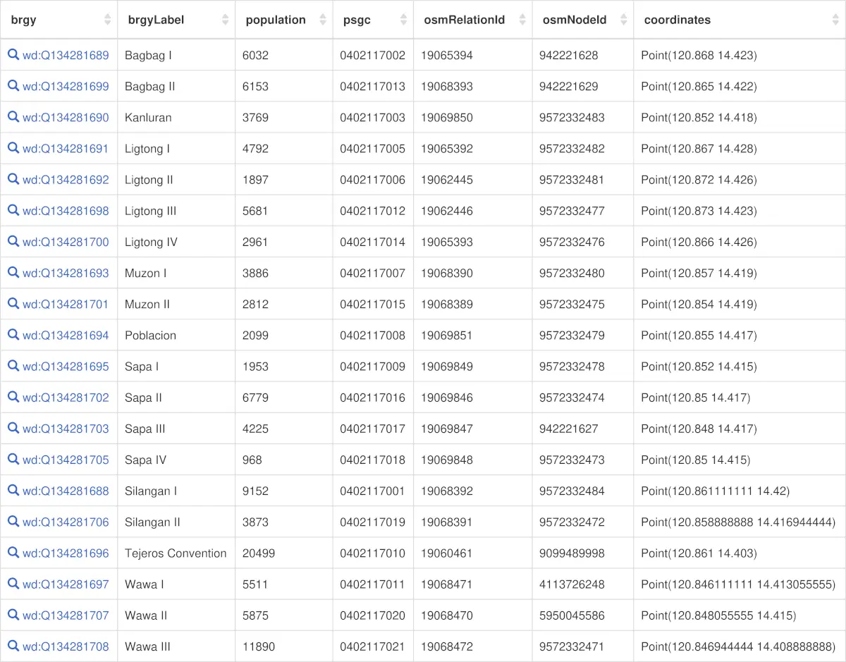Open the wd:Q134281699 entity link
846x662 pixels.
coord(66,86)
